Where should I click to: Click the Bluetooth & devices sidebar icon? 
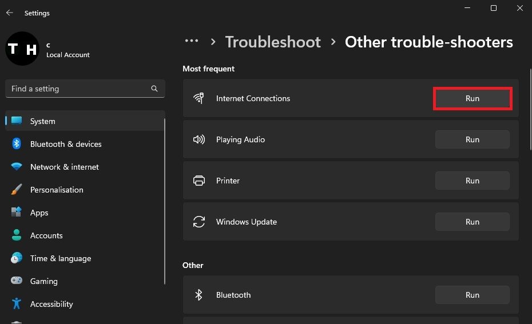[x=17, y=144]
